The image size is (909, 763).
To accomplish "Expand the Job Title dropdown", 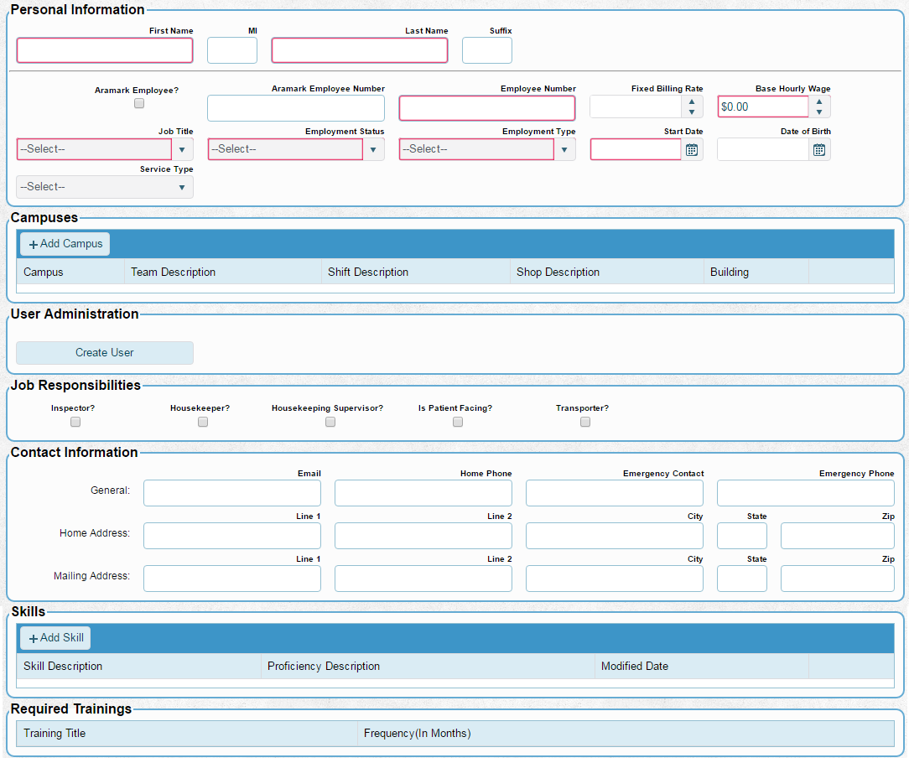I will (x=183, y=149).
